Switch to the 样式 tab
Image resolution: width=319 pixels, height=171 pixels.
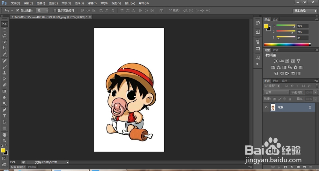tap(276, 50)
